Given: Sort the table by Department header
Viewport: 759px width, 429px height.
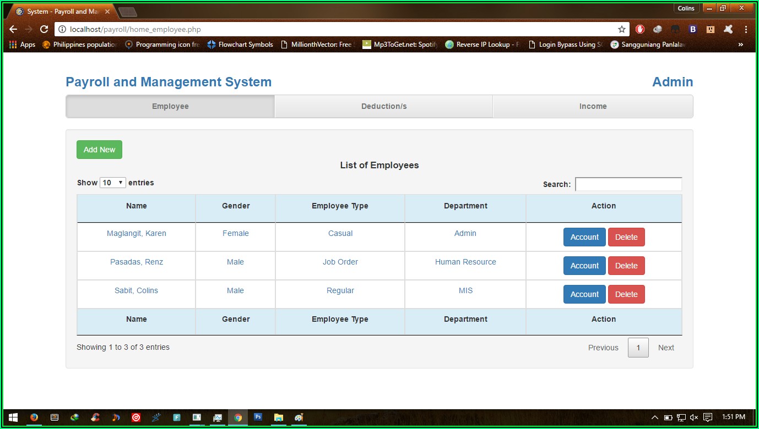Looking at the screenshot, I should (x=465, y=206).
